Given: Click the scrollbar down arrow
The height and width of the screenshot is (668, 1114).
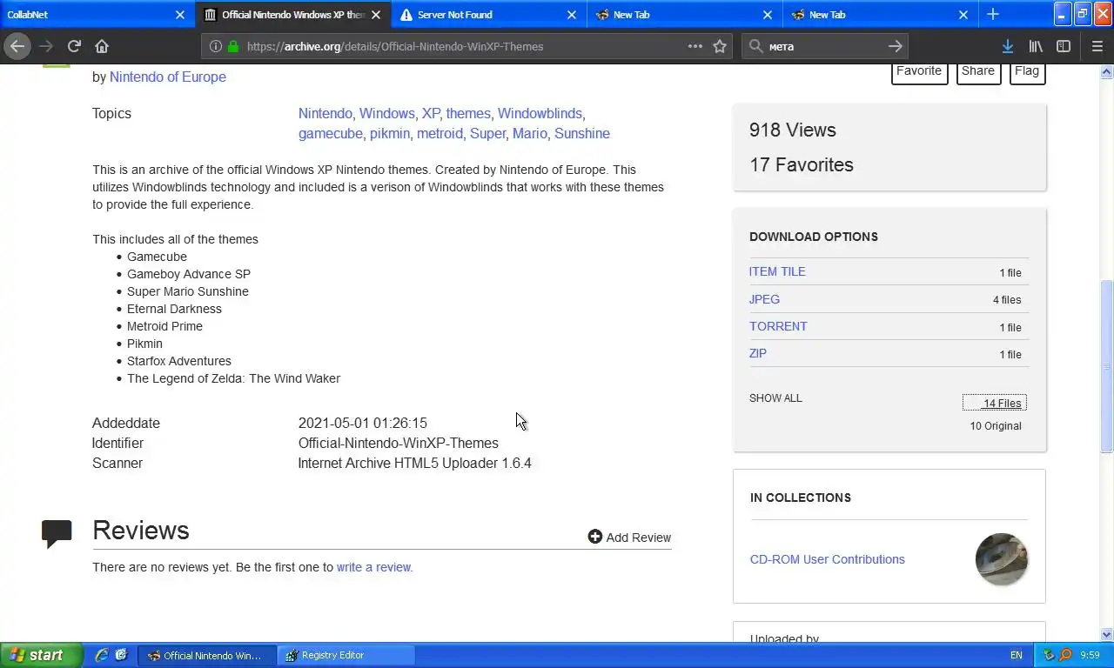Looking at the screenshot, I should click(1107, 634).
